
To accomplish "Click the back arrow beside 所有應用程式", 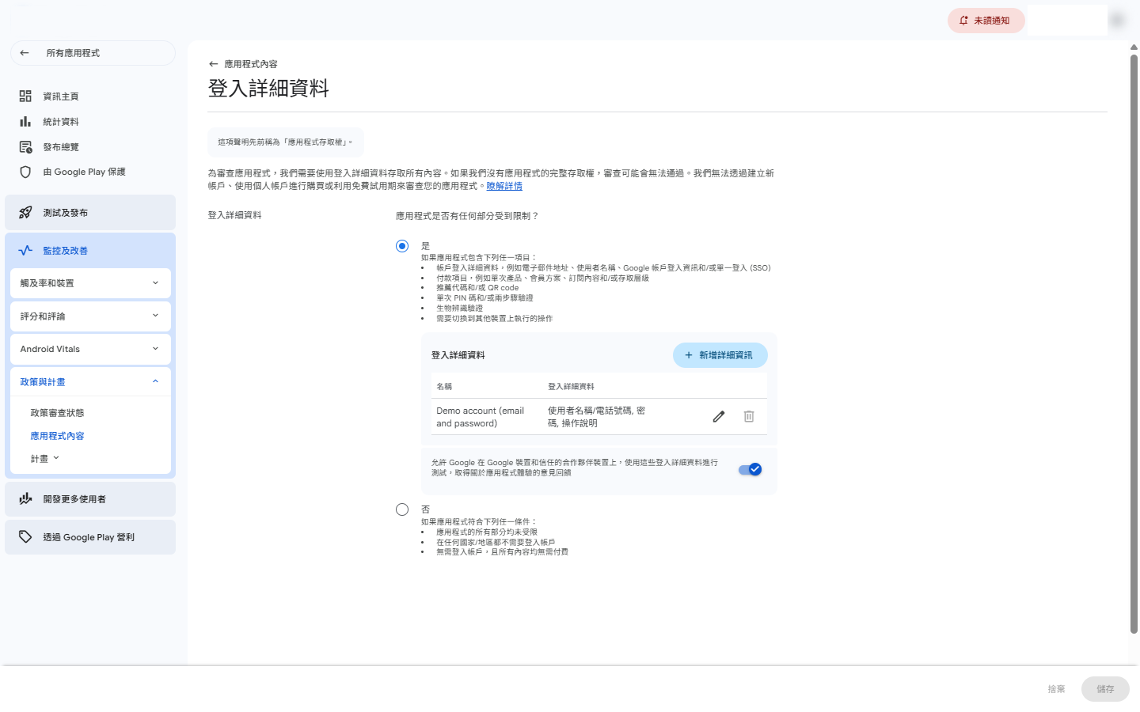I will (25, 53).
